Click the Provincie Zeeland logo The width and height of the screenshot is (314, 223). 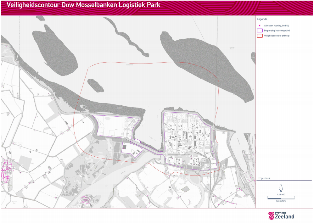(x=281, y=215)
